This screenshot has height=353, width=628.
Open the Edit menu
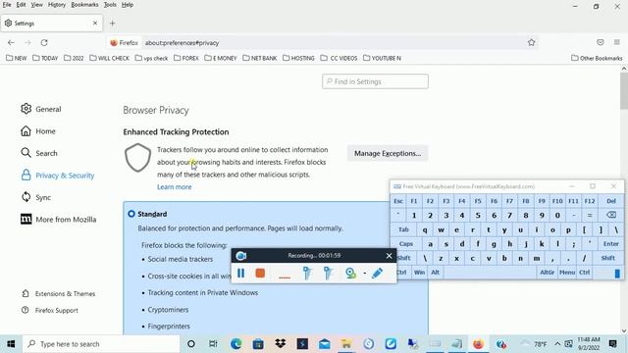pos(21,5)
